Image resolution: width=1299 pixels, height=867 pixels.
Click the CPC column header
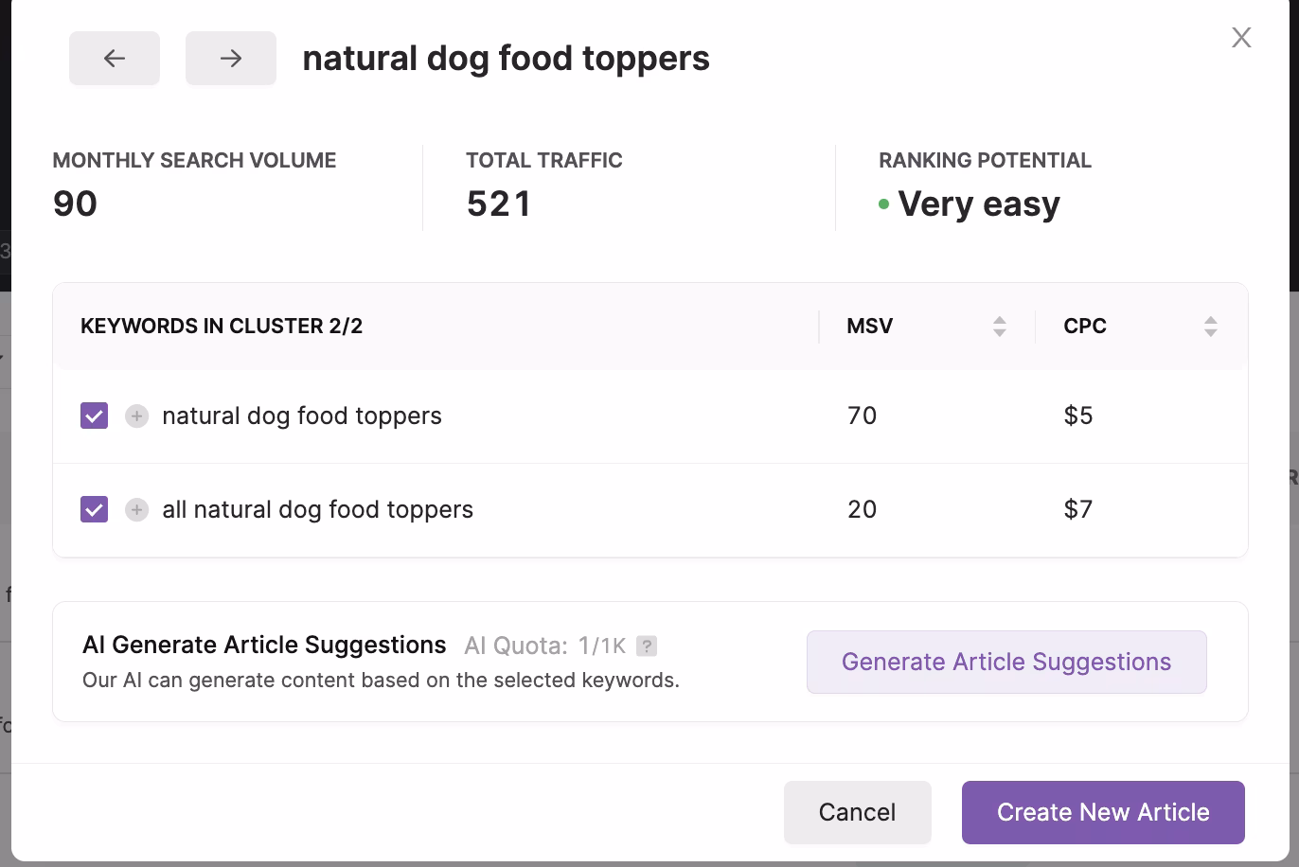pyautogui.click(x=1085, y=327)
